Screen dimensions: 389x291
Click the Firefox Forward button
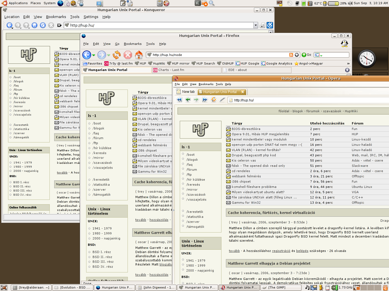(x=102, y=55)
